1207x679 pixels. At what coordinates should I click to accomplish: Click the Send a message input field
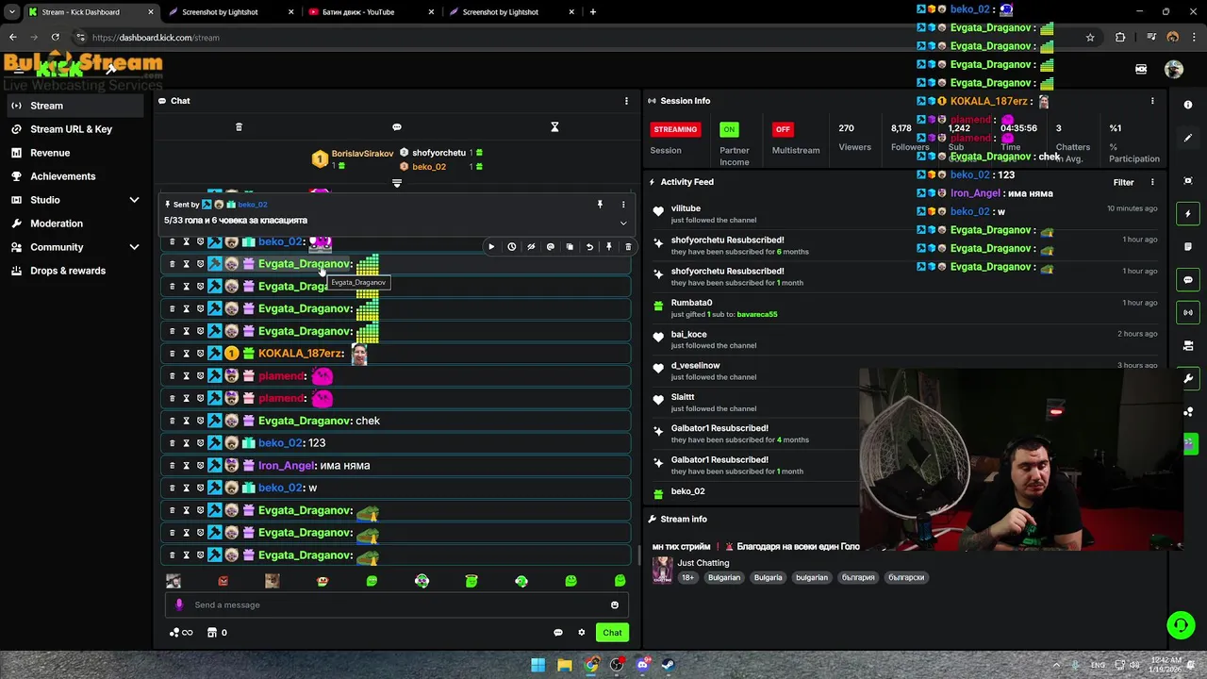pos(396,605)
